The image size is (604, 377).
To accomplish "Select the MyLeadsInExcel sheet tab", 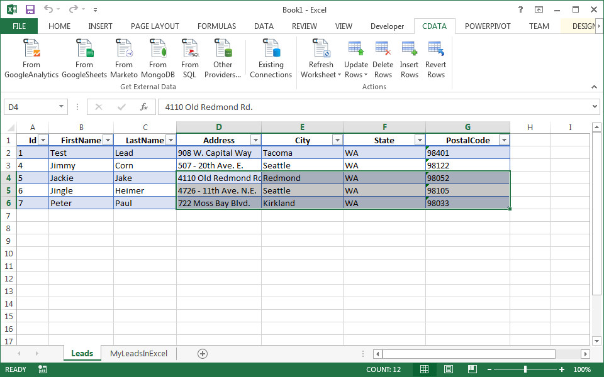I will coord(140,353).
